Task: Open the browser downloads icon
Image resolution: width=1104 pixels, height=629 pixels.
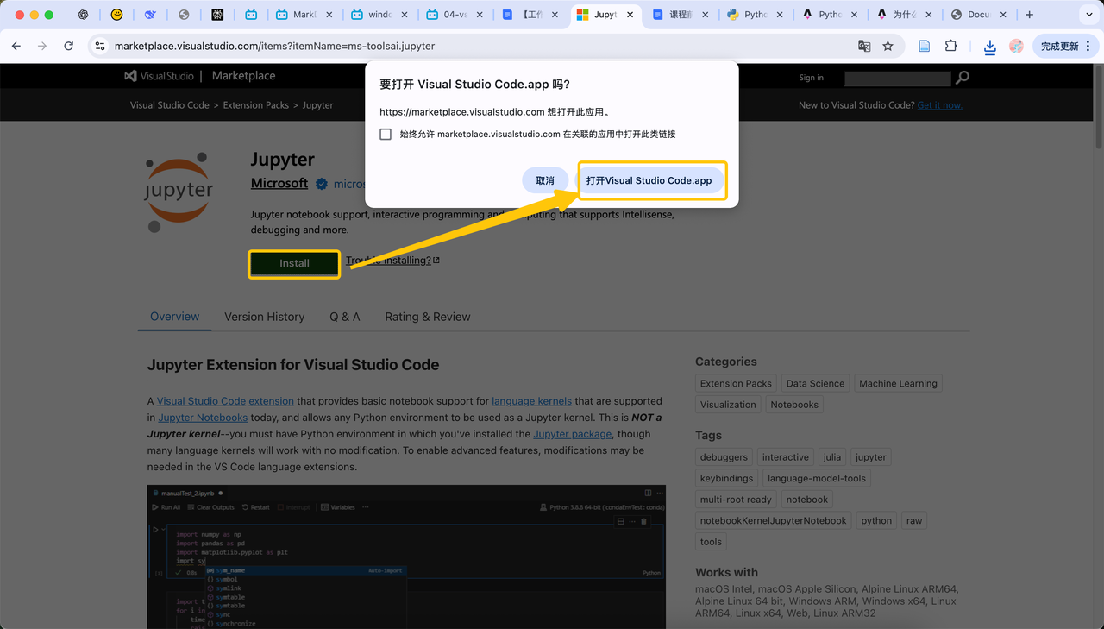Action: point(989,47)
